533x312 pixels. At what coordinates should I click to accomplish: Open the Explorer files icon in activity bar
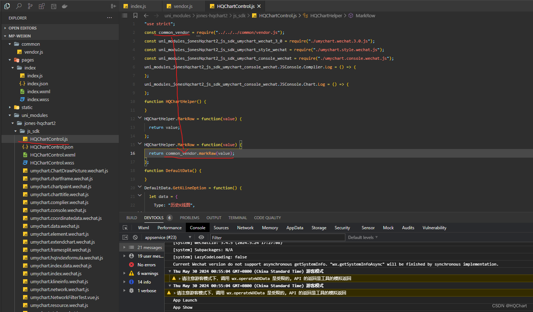[7, 6]
